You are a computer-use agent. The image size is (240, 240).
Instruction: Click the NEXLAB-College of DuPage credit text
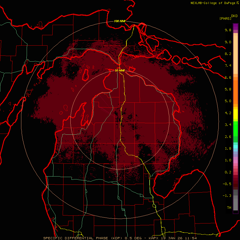click(213, 3)
